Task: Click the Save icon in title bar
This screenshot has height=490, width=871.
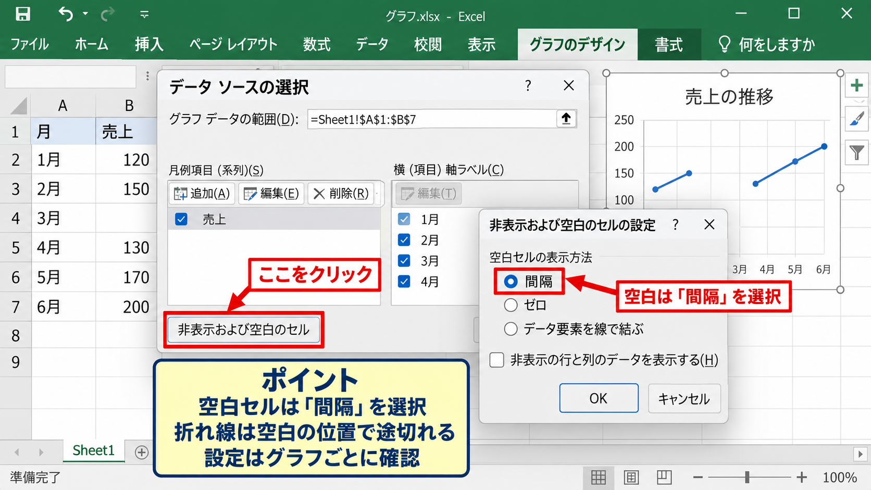Action: (22, 14)
